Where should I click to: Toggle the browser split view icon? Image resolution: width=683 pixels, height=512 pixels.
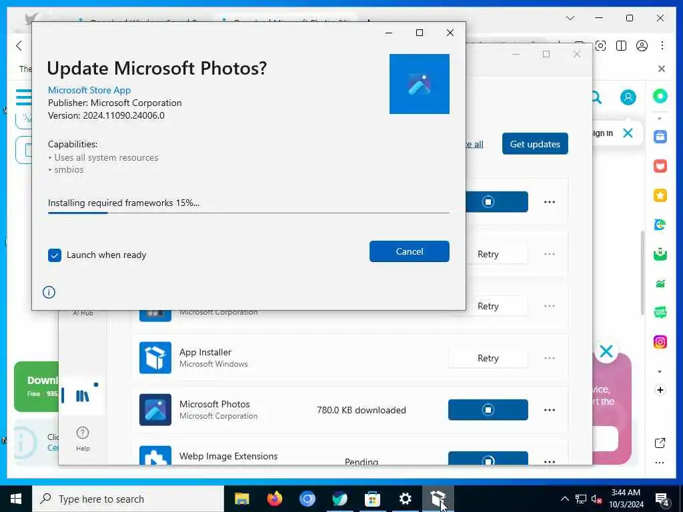[x=621, y=46]
